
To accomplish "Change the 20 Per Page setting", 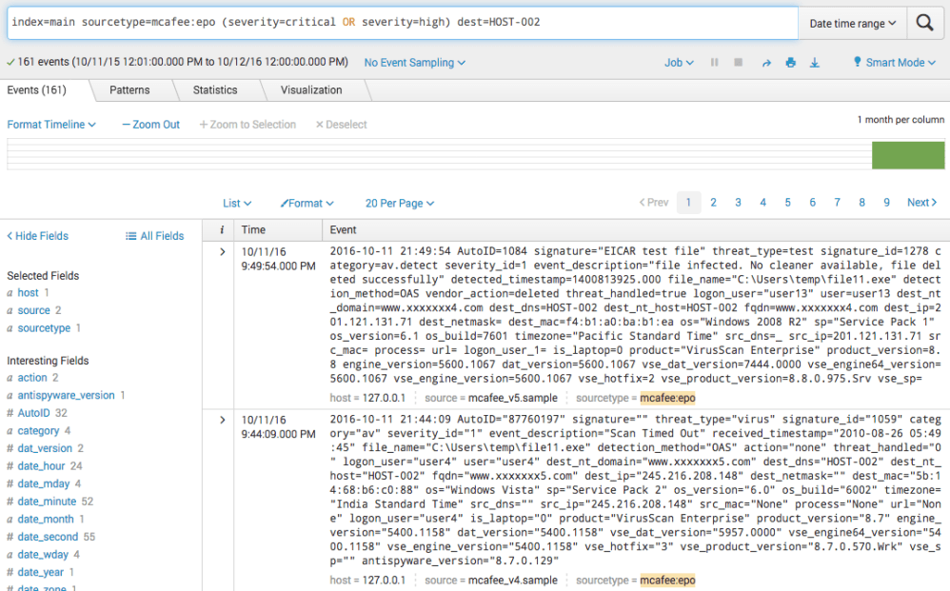I will click(399, 203).
